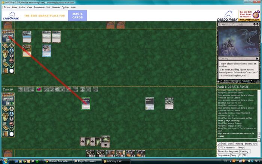Select Hymn to Tourach card on battlefield

(86, 103)
